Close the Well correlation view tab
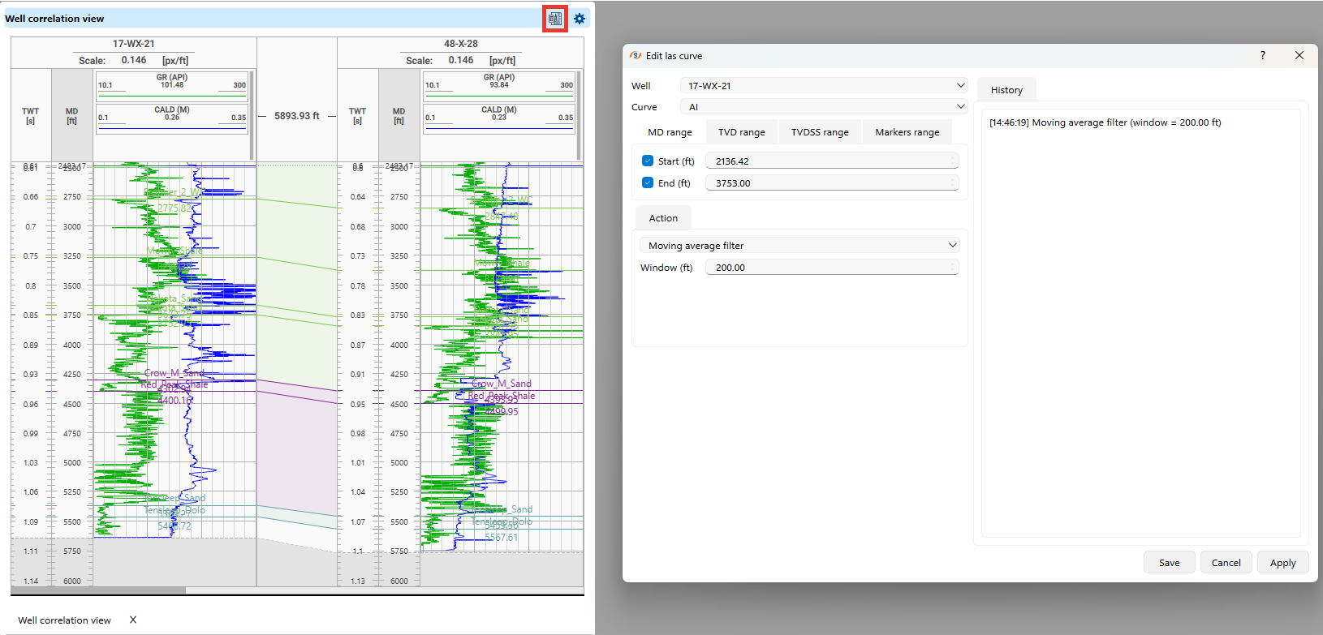1323x635 pixels. pos(133,620)
